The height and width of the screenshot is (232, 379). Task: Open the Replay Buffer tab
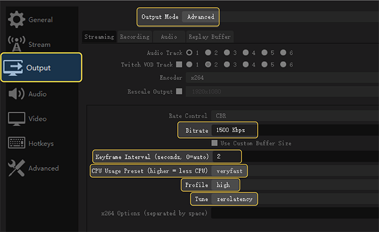(209, 37)
